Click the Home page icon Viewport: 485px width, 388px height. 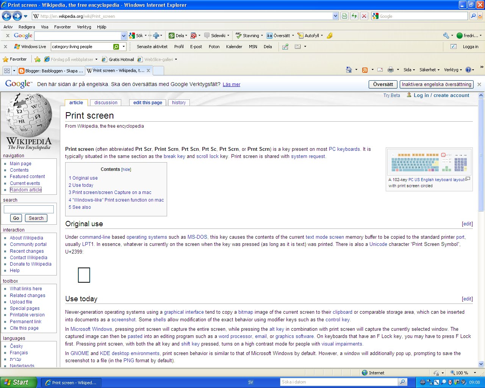pyautogui.click(x=349, y=70)
